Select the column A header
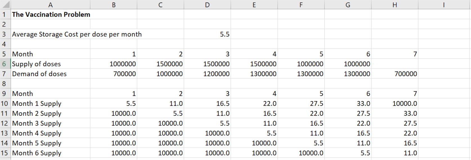The height and width of the screenshot is (160, 471). click(50, 4)
